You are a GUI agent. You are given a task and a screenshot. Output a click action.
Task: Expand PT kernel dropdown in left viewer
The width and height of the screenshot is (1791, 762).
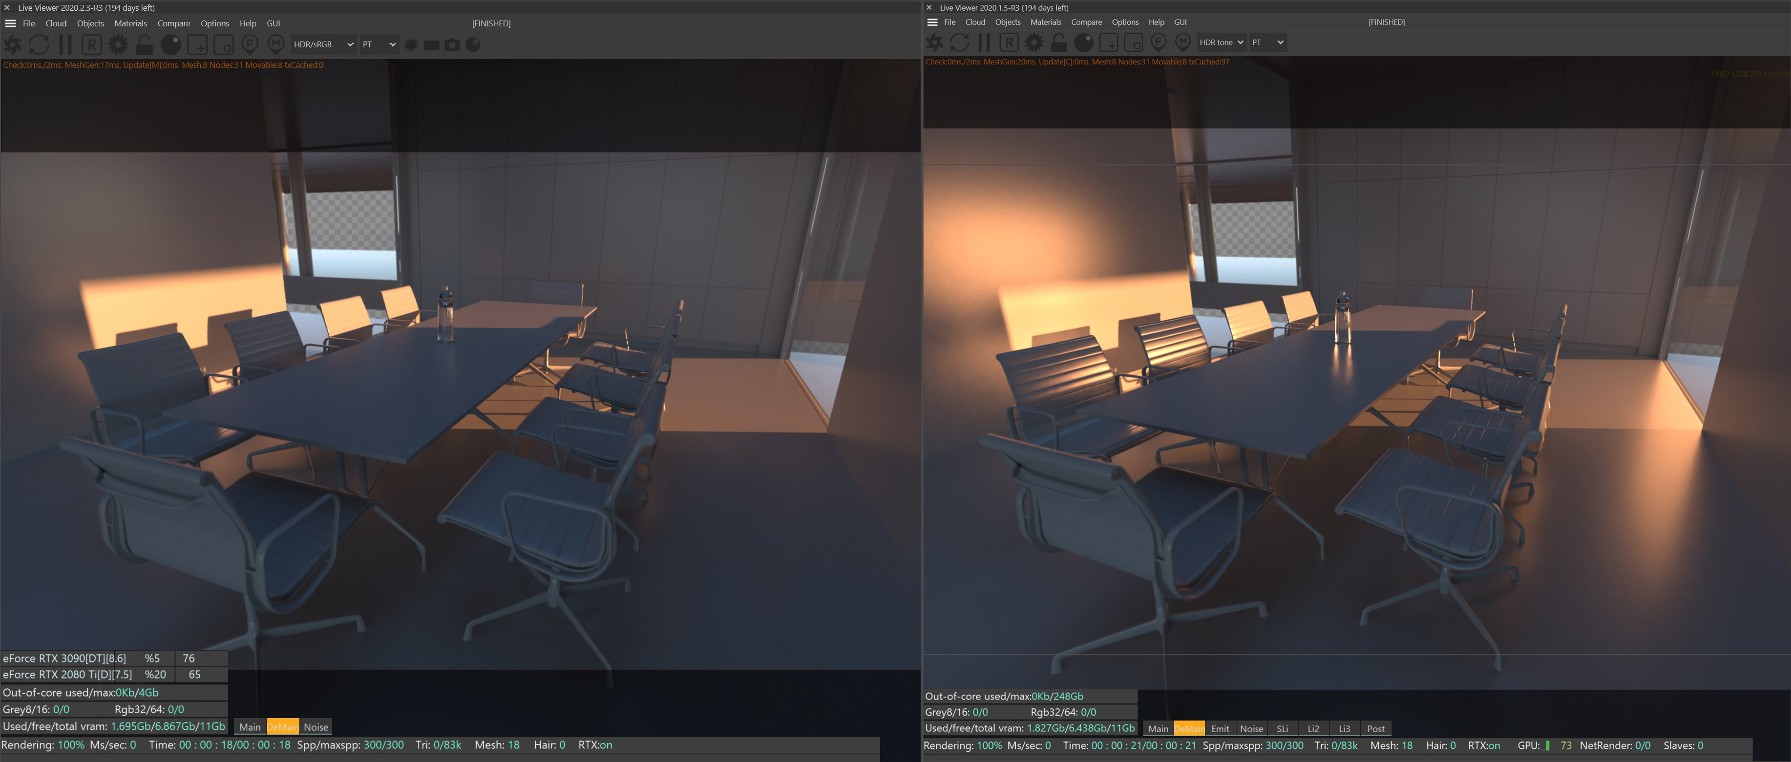pyautogui.click(x=379, y=44)
